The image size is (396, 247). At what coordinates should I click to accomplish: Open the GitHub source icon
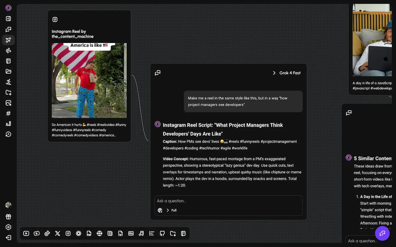162,233
